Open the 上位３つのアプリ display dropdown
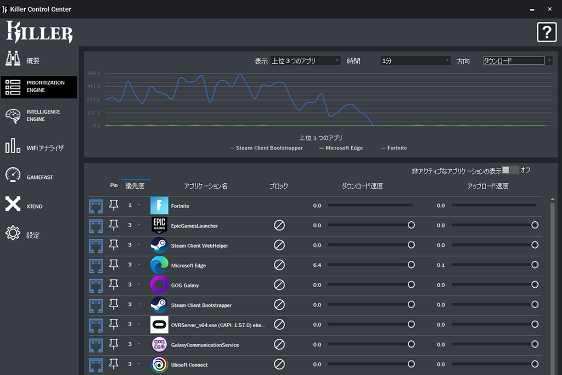The image size is (562, 375). [305, 61]
